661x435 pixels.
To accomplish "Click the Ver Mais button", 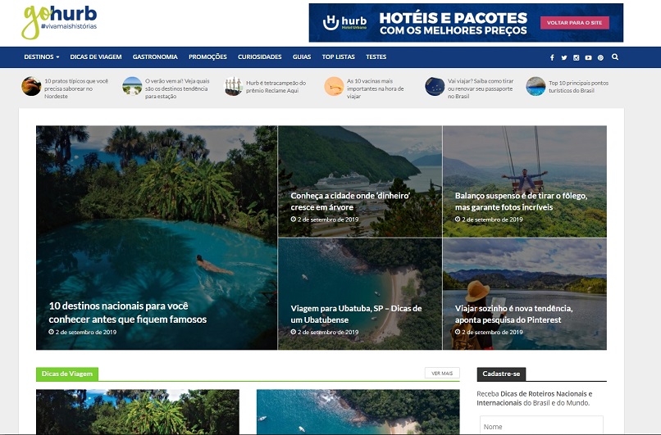I will [442, 373].
